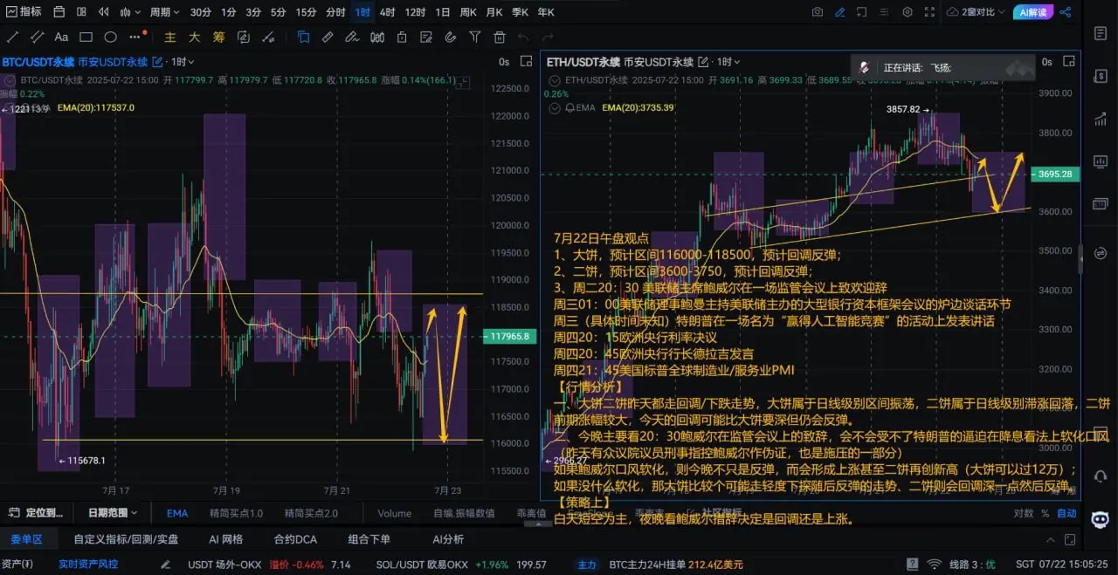The height and width of the screenshot is (575, 1118).
Task: Enable the 精简买点1.0 indicator
Action: (236, 513)
